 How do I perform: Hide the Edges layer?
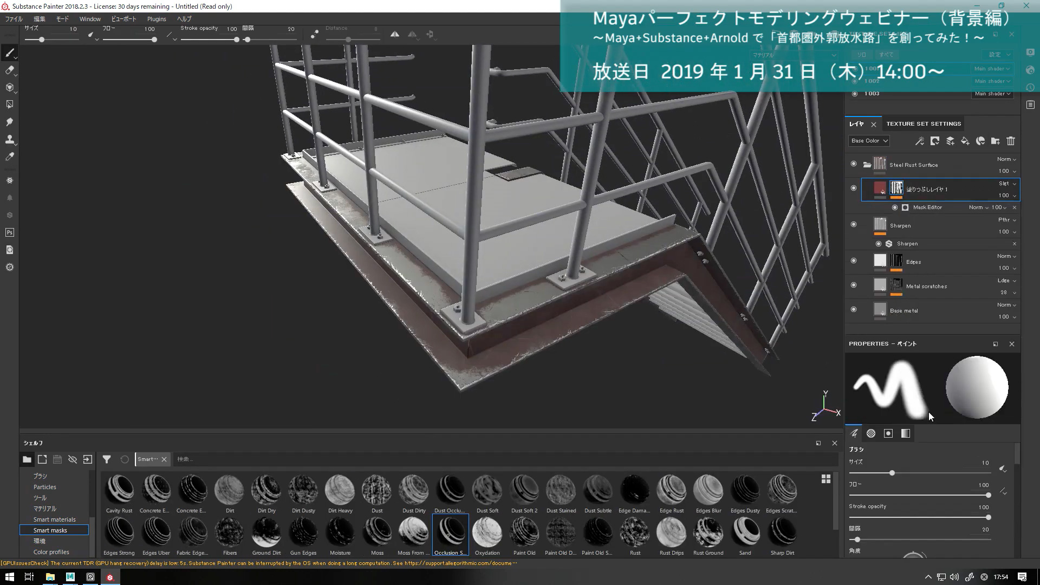pos(854,261)
